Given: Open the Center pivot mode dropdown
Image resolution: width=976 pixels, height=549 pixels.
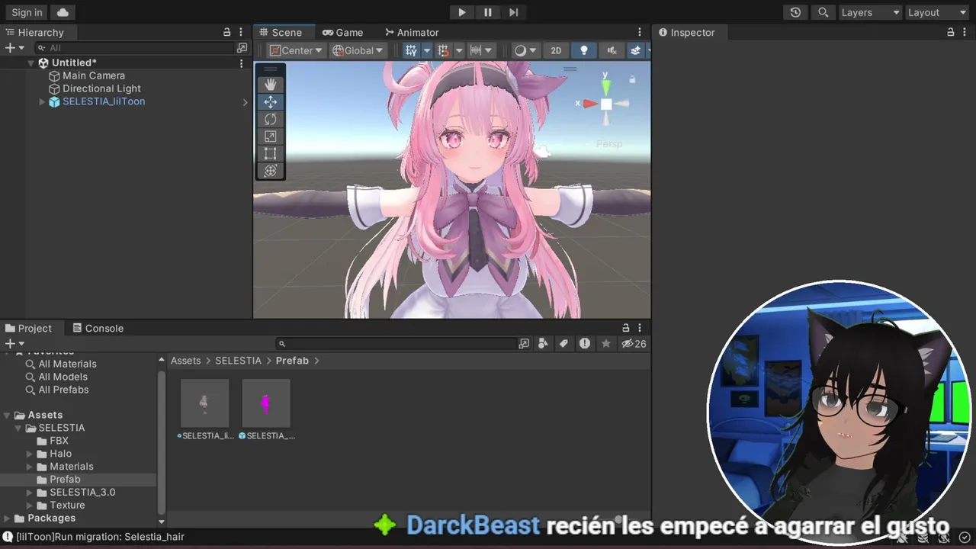Looking at the screenshot, I should [x=297, y=50].
